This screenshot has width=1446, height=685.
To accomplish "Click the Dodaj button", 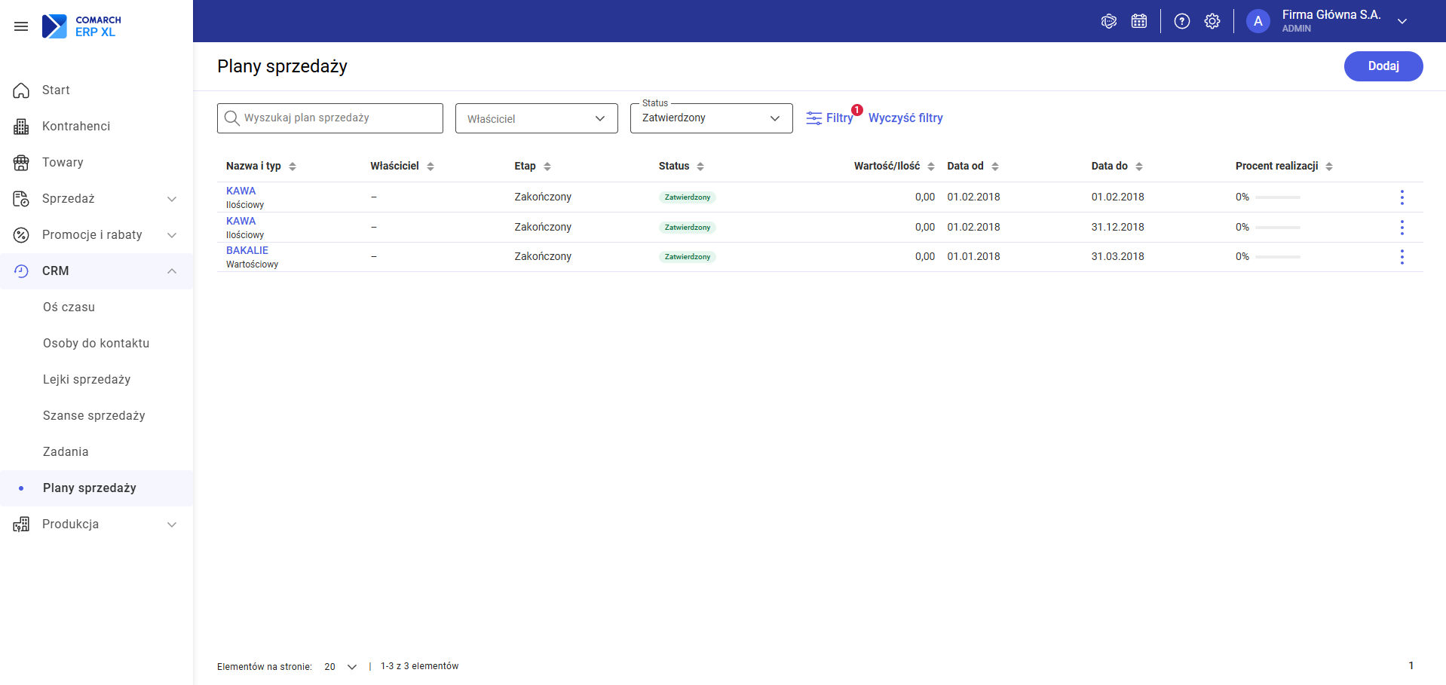I will point(1383,66).
